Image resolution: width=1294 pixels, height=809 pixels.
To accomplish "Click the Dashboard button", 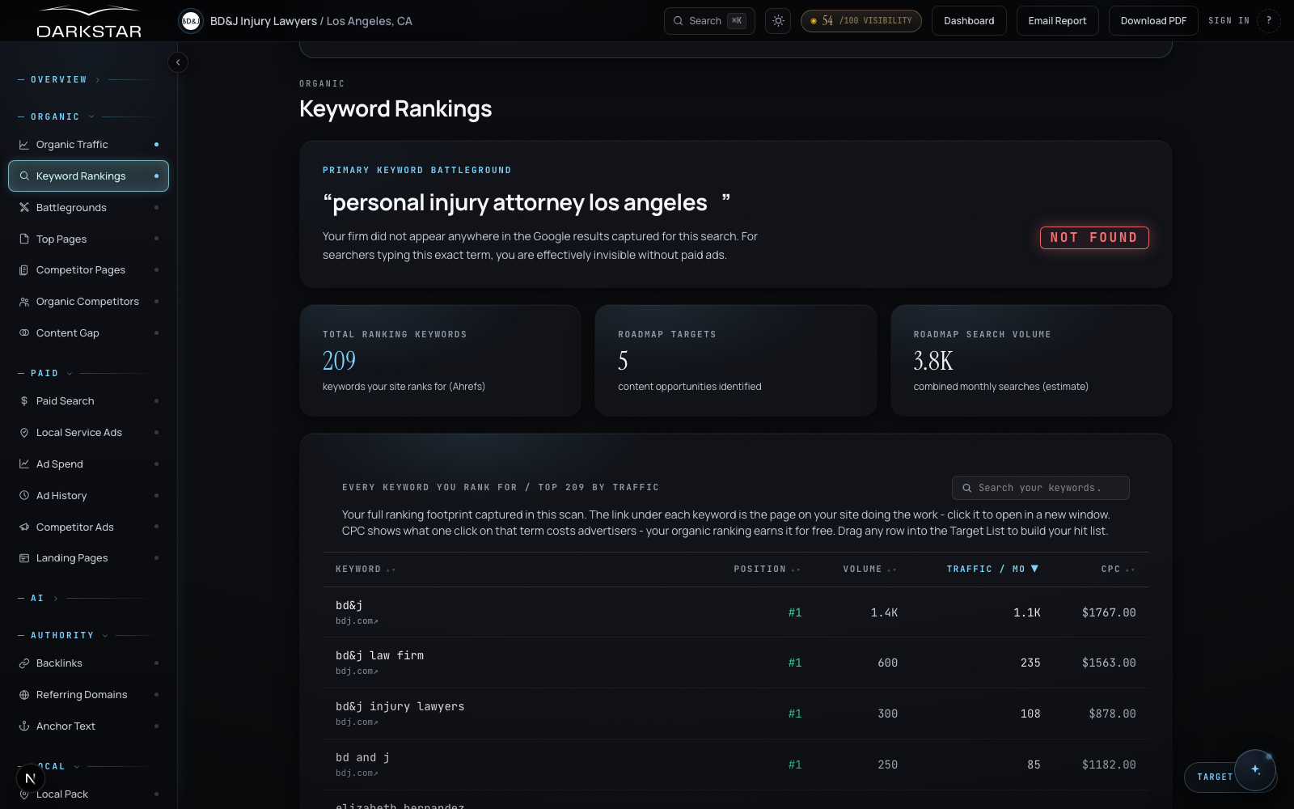I will pos(969,21).
